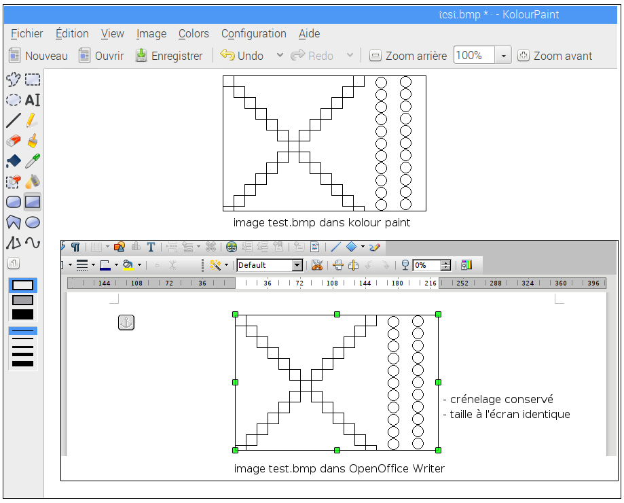The width and height of the screenshot is (624, 503).
Task: Choose the solid black filled rectangle style
Action: (x=22, y=314)
